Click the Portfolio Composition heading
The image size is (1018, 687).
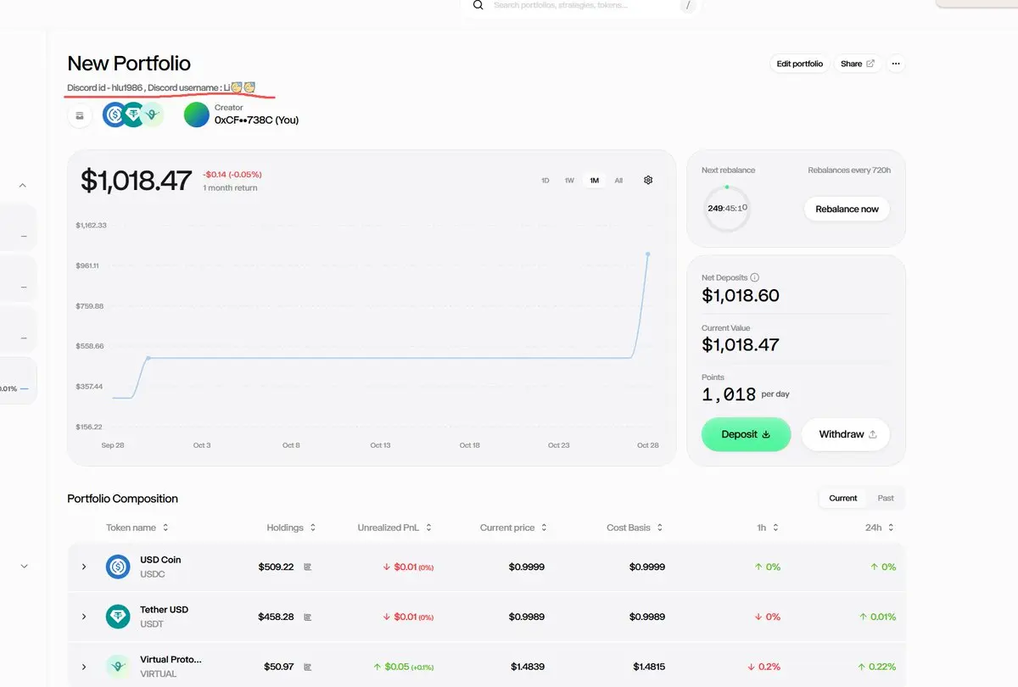tap(123, 499)
